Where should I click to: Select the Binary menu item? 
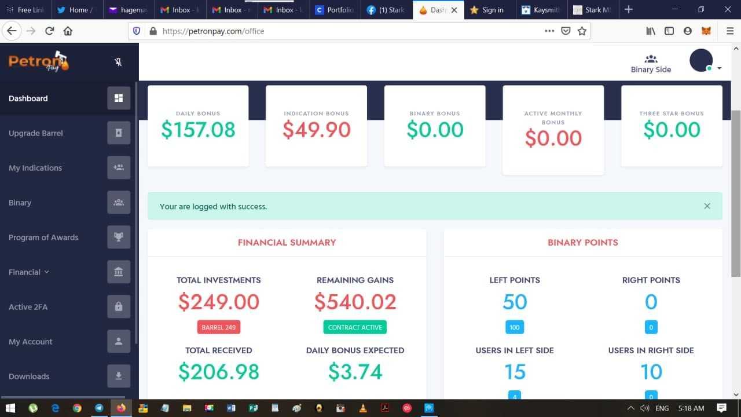point(20,203)
